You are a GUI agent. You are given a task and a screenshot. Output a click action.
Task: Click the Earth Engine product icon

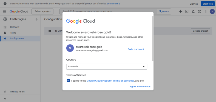pos(5,19)
